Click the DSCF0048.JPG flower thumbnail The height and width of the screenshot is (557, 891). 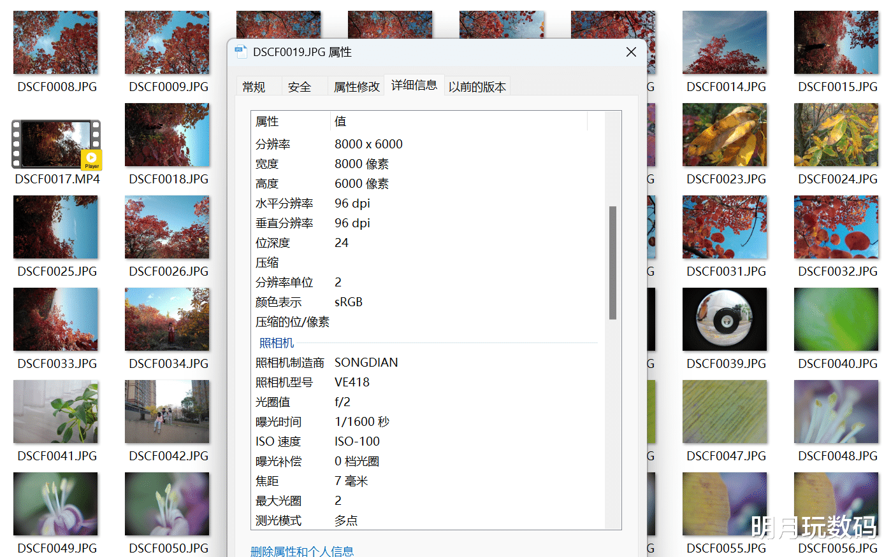(836, 411)
